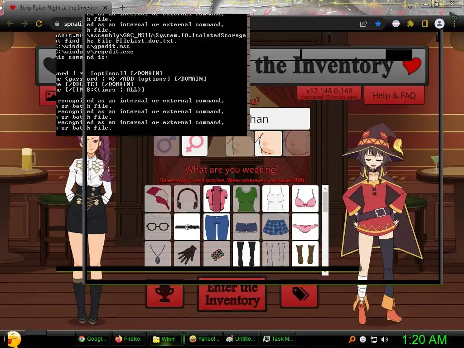Select the denim shorts item
The image size is (464, 348).
246,227
